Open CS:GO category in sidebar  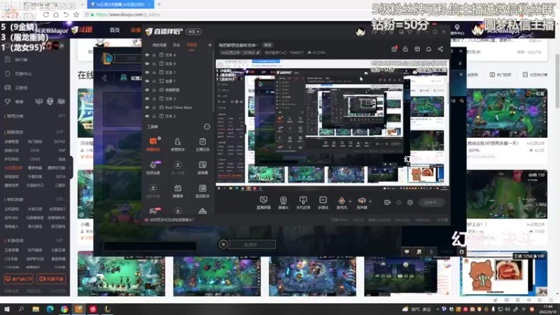[35, 160]
